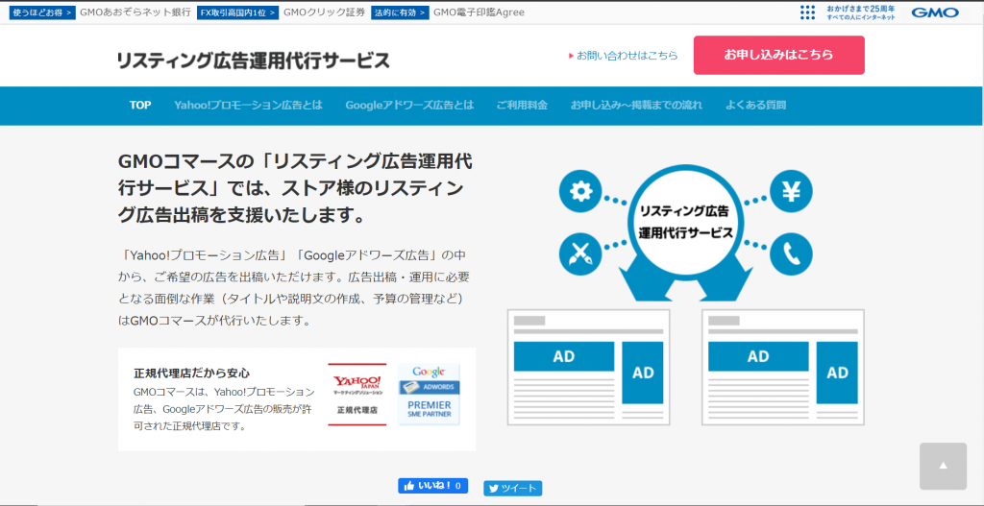Open Googleアドワーズ広告とは menu item
The image size is (984, 506).
(x=409, y=106)
